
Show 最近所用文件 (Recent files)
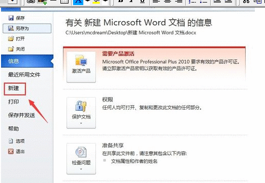click(x=24, y=74)
